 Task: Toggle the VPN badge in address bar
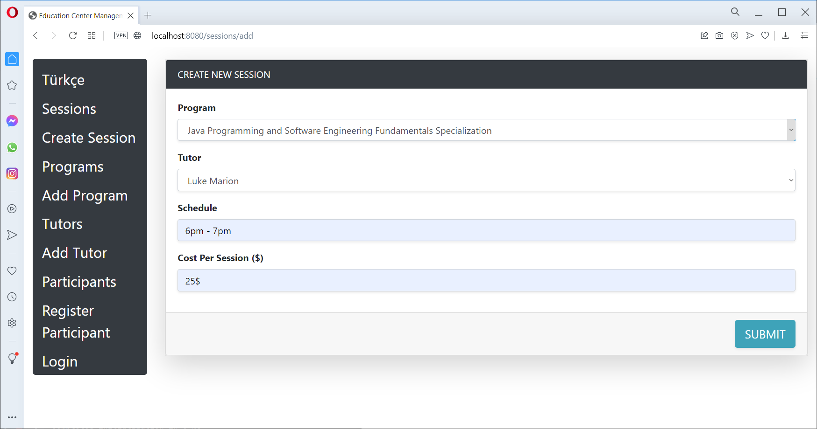click(x=121, y=35)
